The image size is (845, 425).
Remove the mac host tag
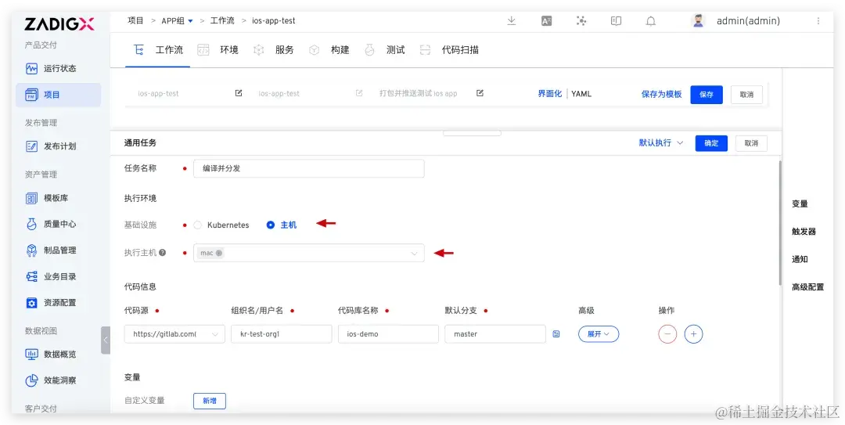(x=219, y=253)
